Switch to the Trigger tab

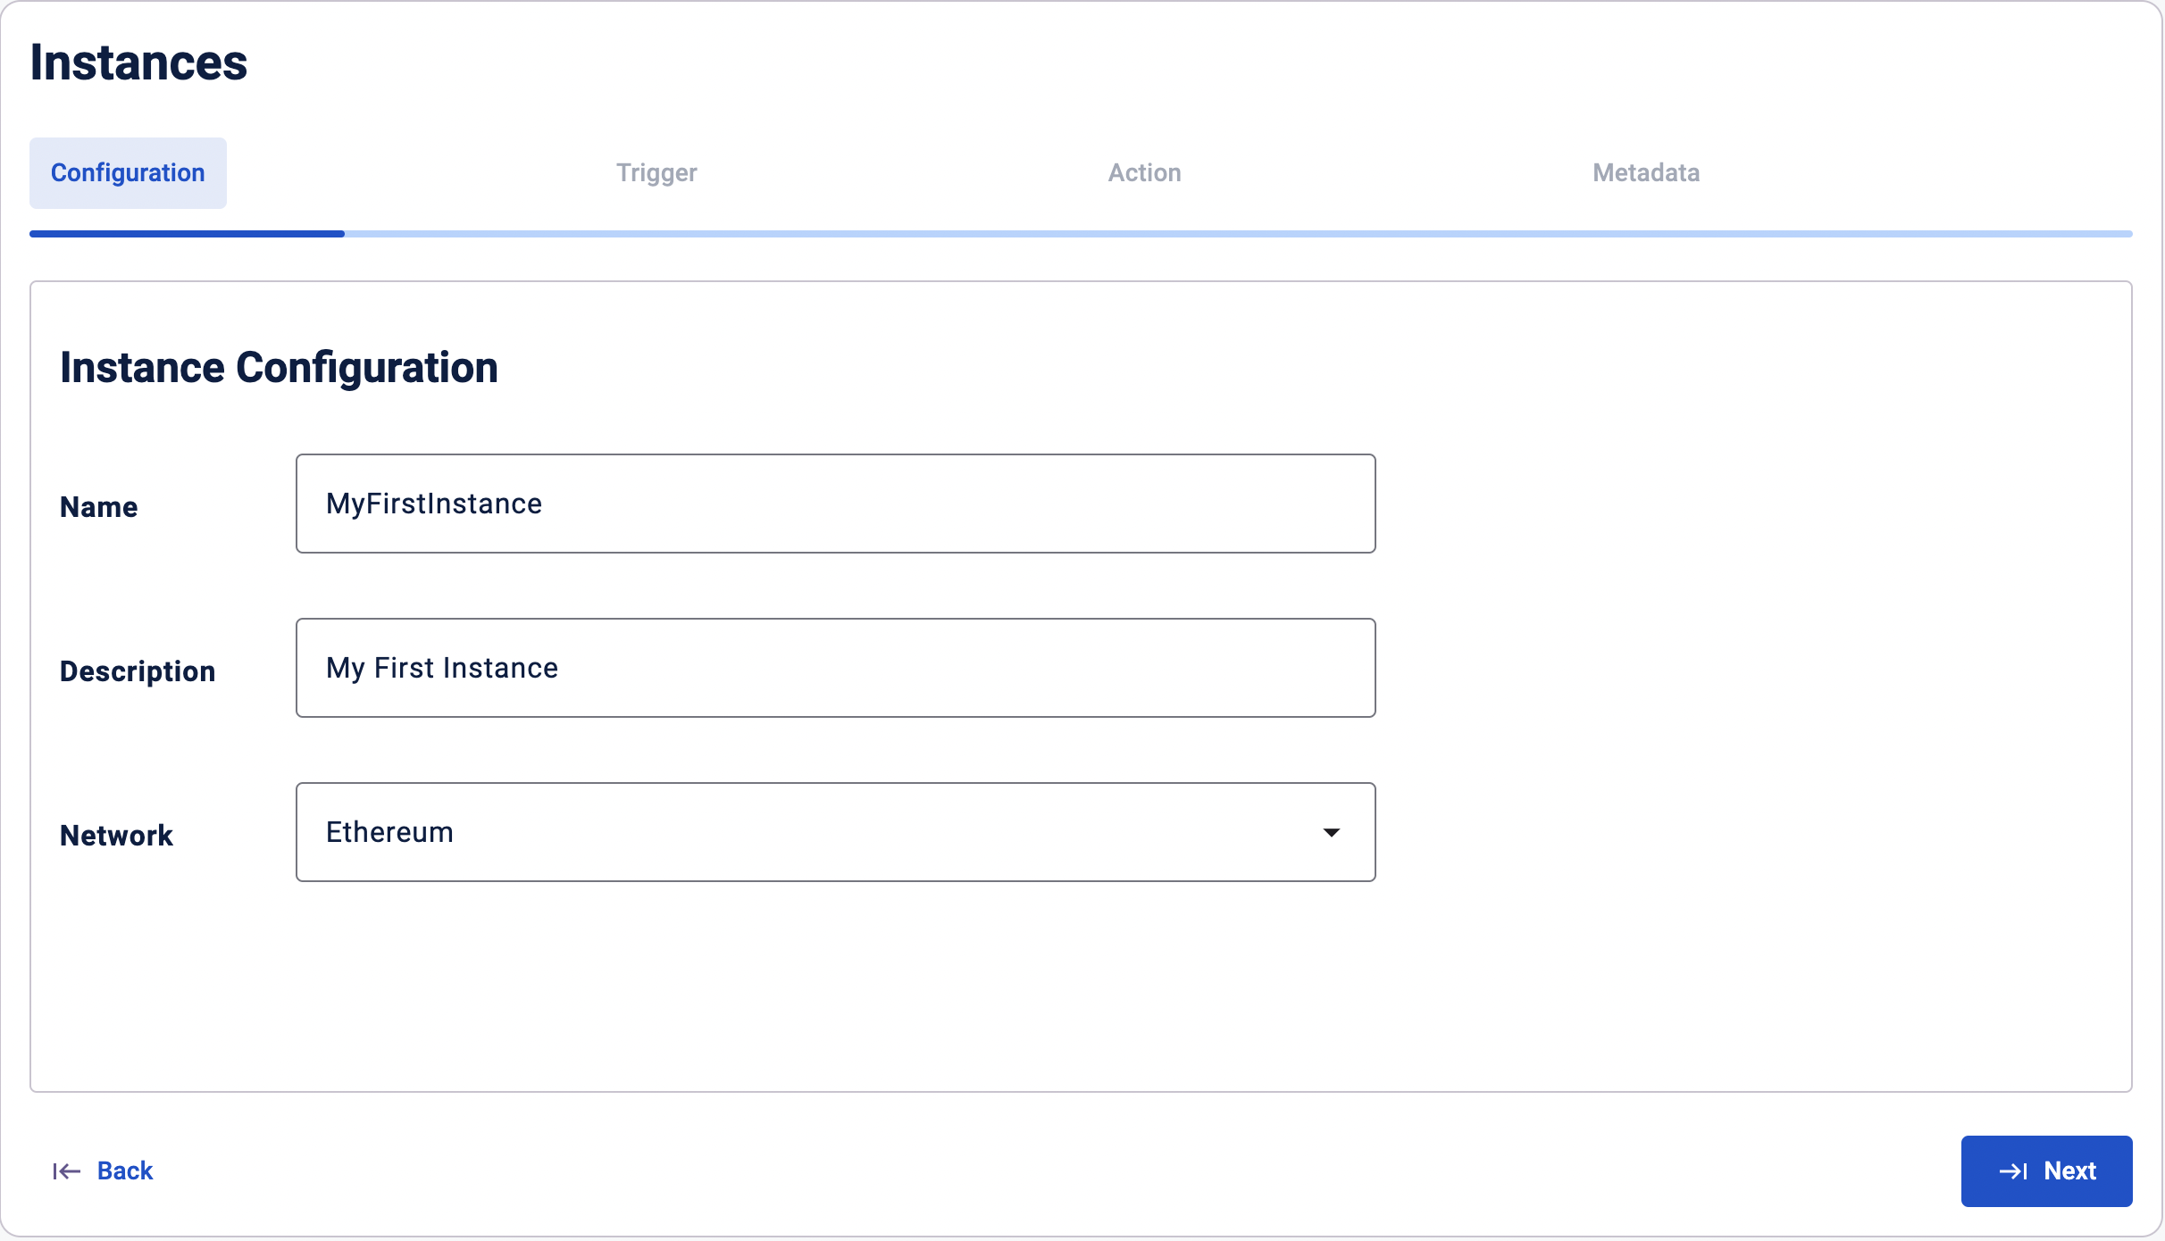coord(656,173)
